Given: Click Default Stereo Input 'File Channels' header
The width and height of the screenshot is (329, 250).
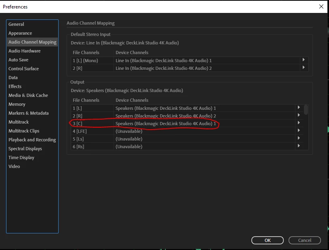Looking at the screenshot, I should (x=86, y=53).
